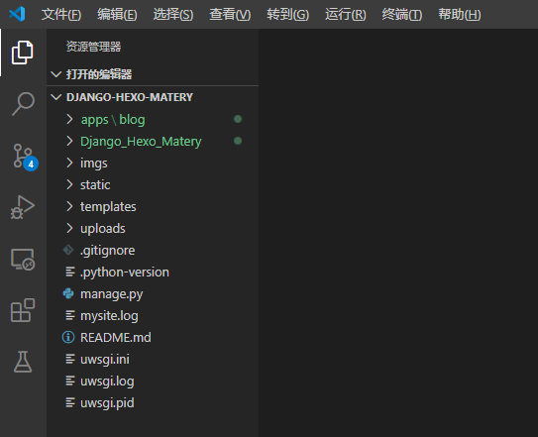Open the 帮助(H) menu
Image resolution: width=538 pixels, height=437 pixels.
point(460,15)
